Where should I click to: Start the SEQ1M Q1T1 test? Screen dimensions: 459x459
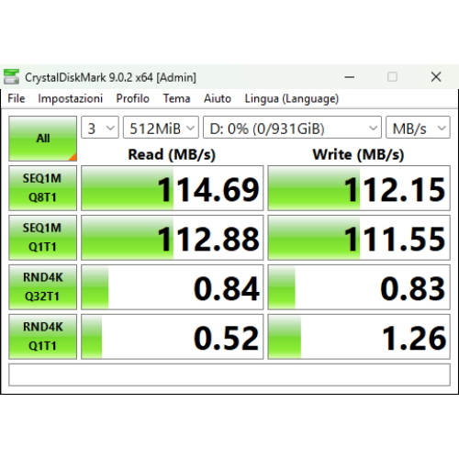[x=42, y=238]
